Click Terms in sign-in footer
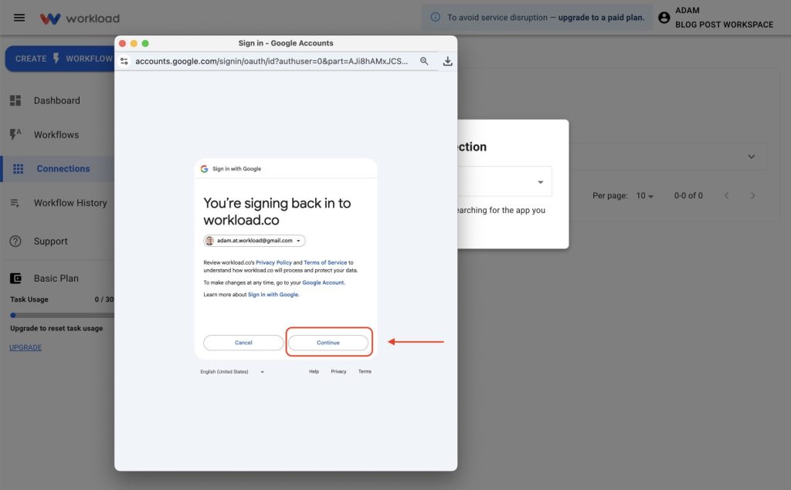Screen dimensions: 791x490 [365, 371]
